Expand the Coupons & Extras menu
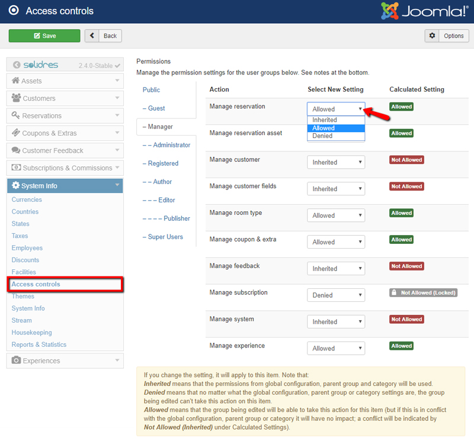This screenshot has height=441, width=474. pos(65,133)
